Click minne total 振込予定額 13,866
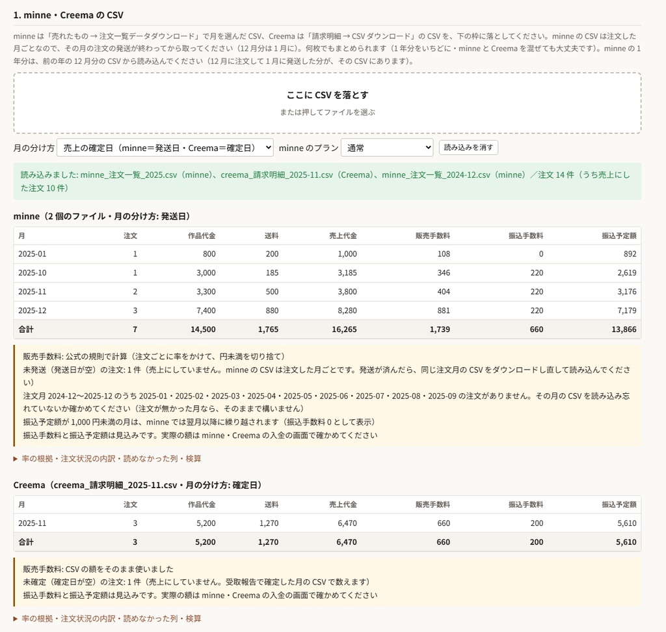Image resolution: width=666 pixels, height=632 pixels. (624, 329)
